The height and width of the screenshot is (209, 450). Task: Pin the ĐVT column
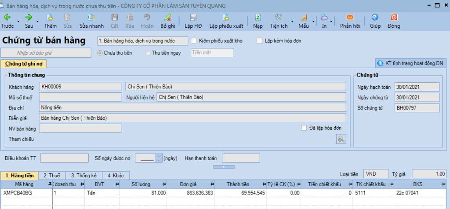pos(116,184)
